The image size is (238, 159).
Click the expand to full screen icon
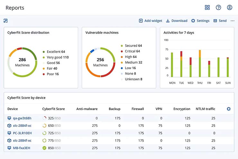click(x=5, y=21)
